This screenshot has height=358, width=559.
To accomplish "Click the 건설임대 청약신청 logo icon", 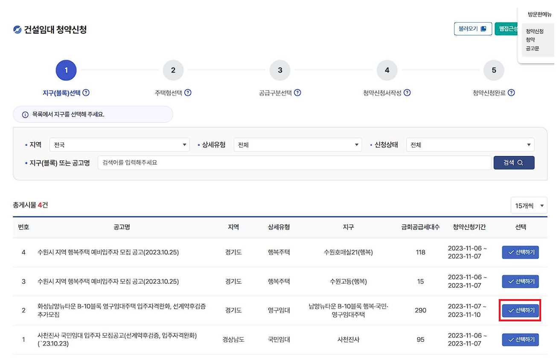I will point(17,30).
